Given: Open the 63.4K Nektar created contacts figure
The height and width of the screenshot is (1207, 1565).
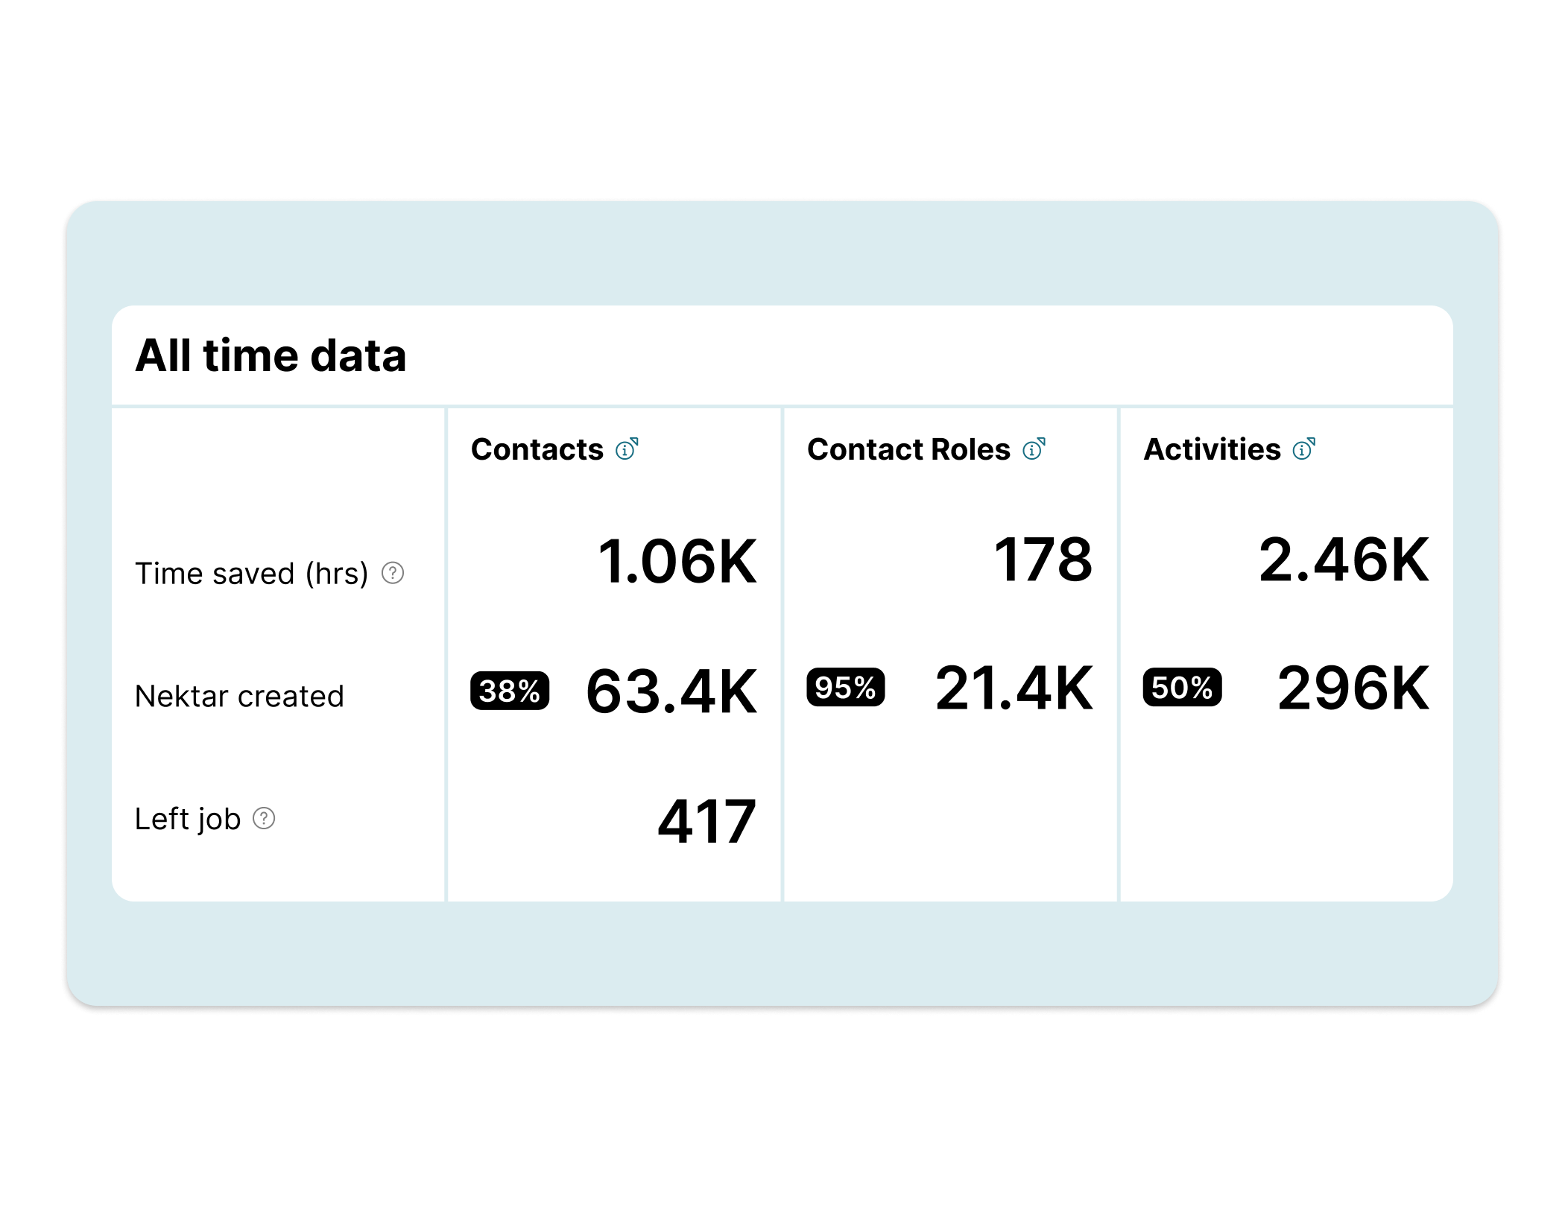Looking at the screenshot, I should 671,691.
